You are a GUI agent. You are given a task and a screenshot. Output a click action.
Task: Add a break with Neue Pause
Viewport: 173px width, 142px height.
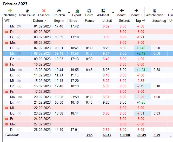27,11
